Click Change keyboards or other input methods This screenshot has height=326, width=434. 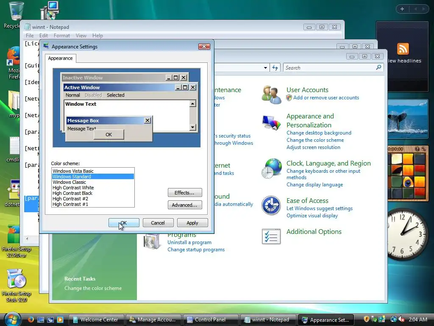323,174
